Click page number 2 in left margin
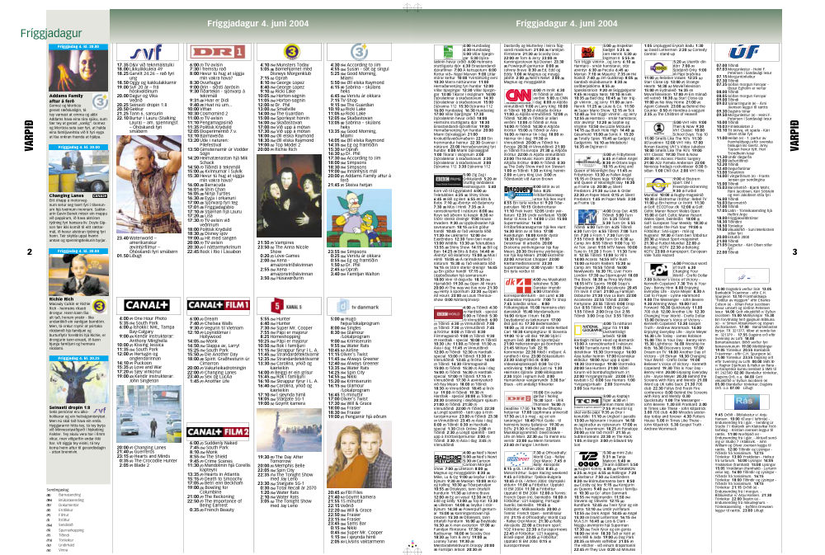825x555 pixels. pos(30,252)
